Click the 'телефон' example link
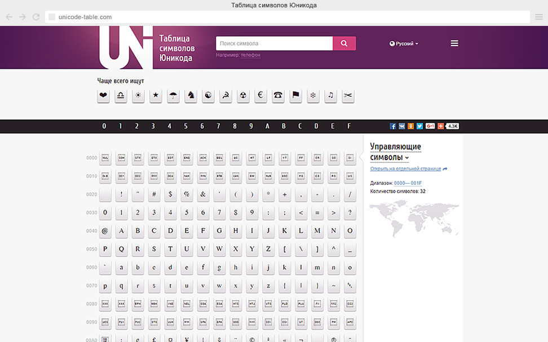This screenshot has width=548, height=342. (x=250, y=55)
